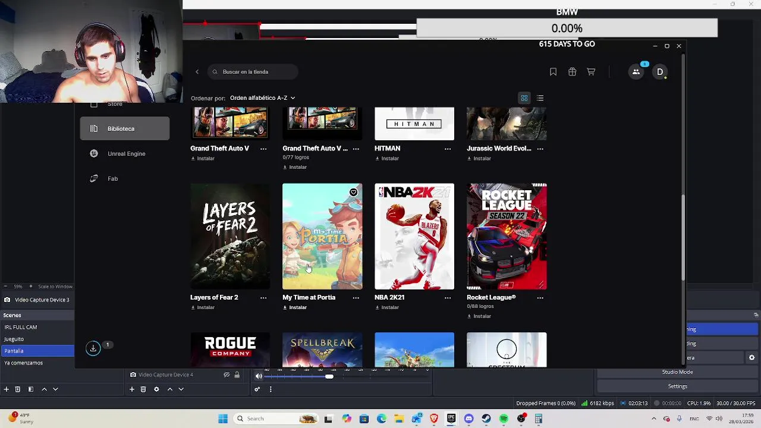Open advanced audio properties gears in OBS mixer
The image size is (761, 428).
(257, 389)
